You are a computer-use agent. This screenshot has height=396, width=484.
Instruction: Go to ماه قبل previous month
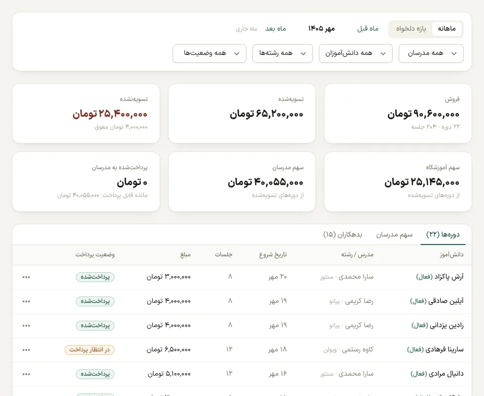click(x=367, y=29)
